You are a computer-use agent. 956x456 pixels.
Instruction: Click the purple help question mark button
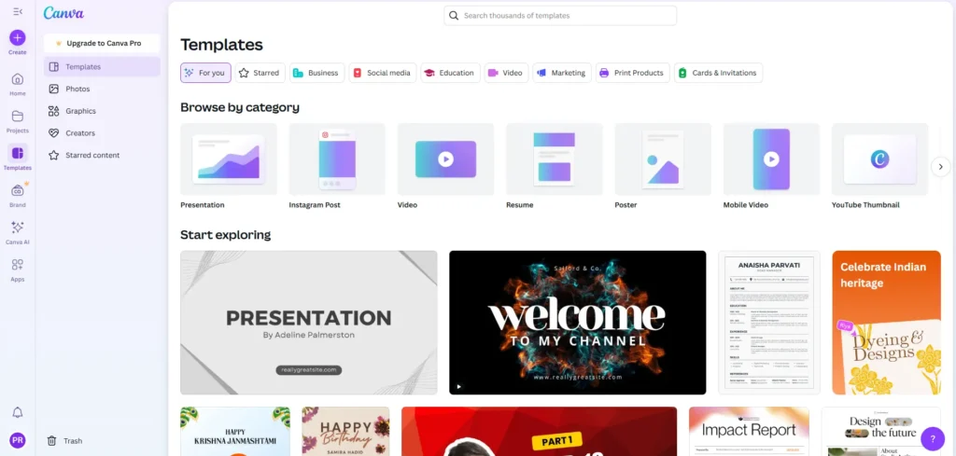tap(933, 438)
